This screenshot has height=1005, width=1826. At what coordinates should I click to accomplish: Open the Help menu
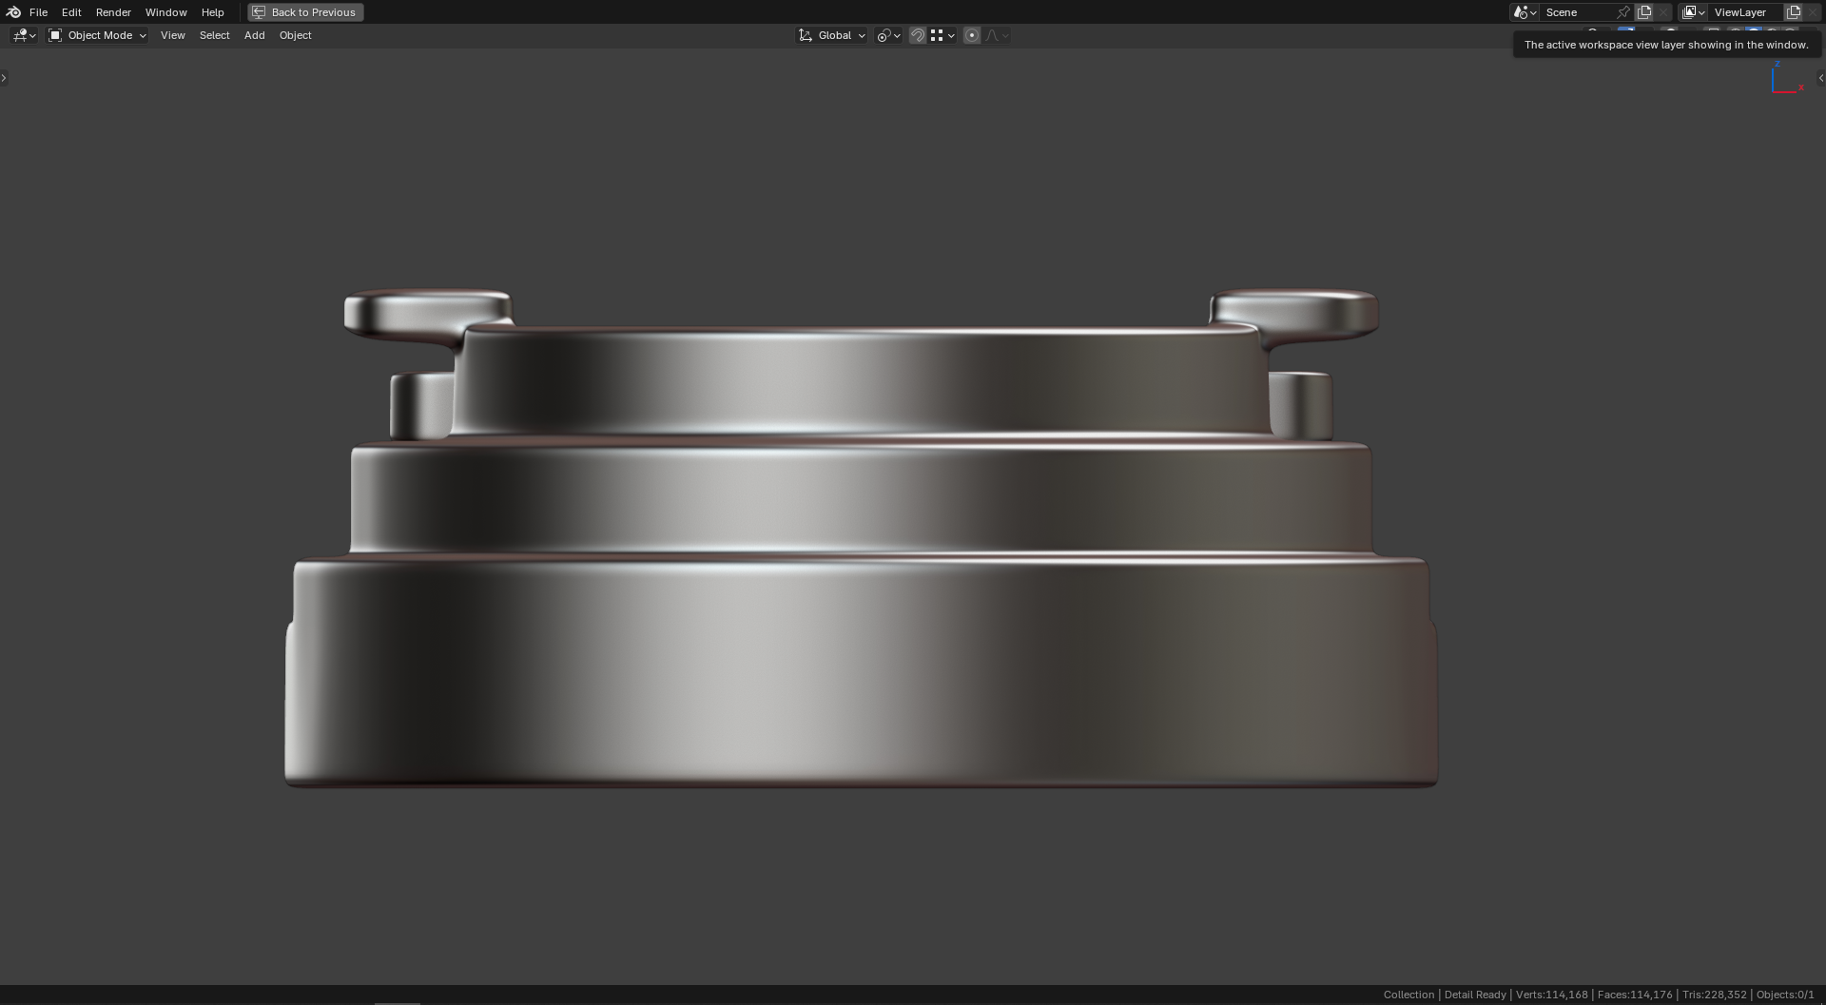[x=212, y=12]
